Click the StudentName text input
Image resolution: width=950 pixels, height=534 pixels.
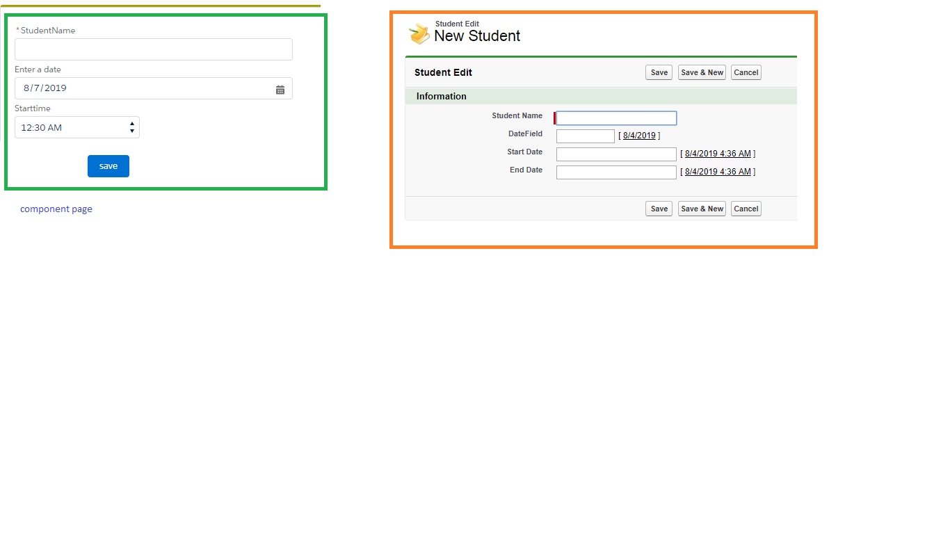(x=154, y=49)
